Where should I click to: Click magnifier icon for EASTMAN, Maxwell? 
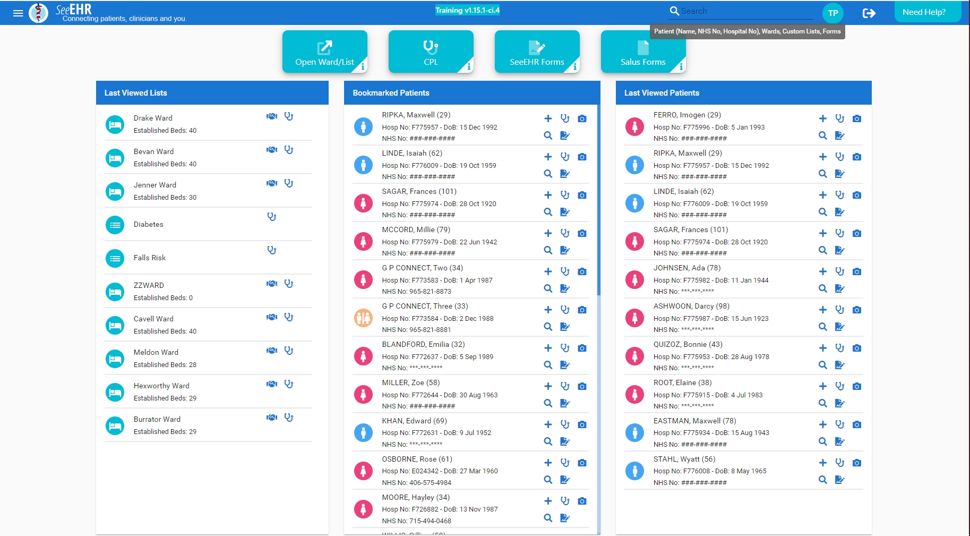(x=822, y=441)
